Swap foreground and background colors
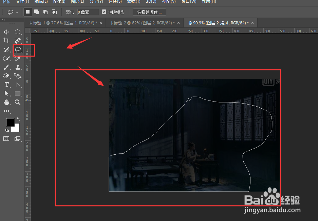The width and height of the screenshot is (318, 221). (x=18, y=119)
